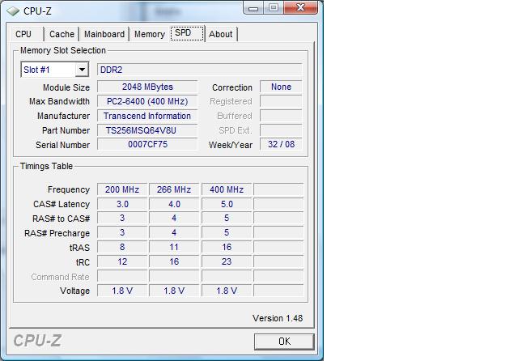Click the empty Registered field
Image resolution: width=518 pixels, height=361 pixels.
281,101
